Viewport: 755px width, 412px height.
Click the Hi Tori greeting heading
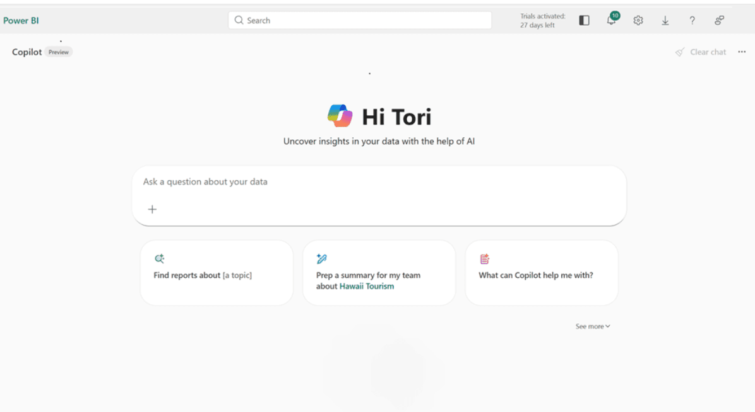click(396, 117)
